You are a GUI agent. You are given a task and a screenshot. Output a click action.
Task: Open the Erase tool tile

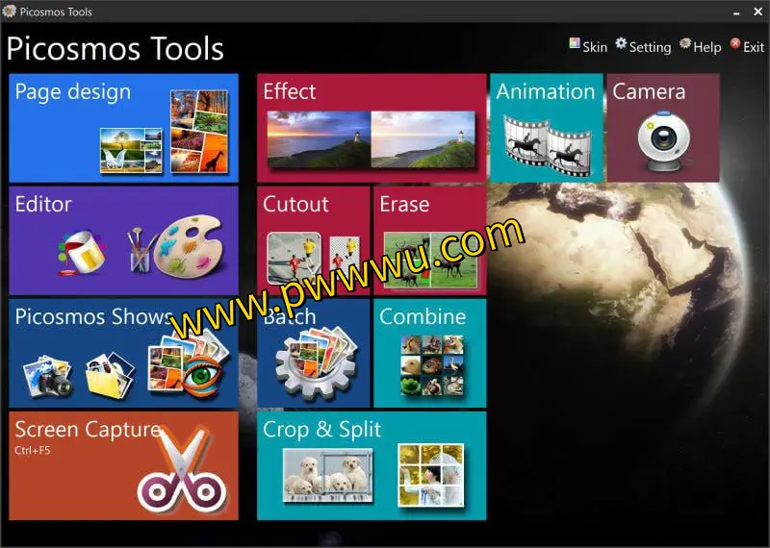429,240
